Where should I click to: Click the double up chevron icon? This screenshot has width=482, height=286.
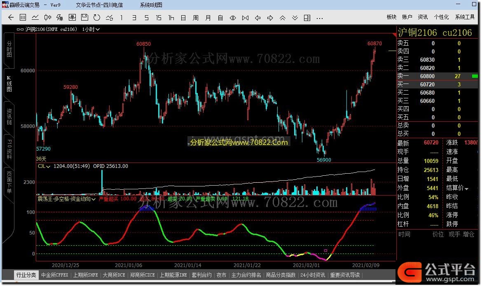click(x=283, y=18)
